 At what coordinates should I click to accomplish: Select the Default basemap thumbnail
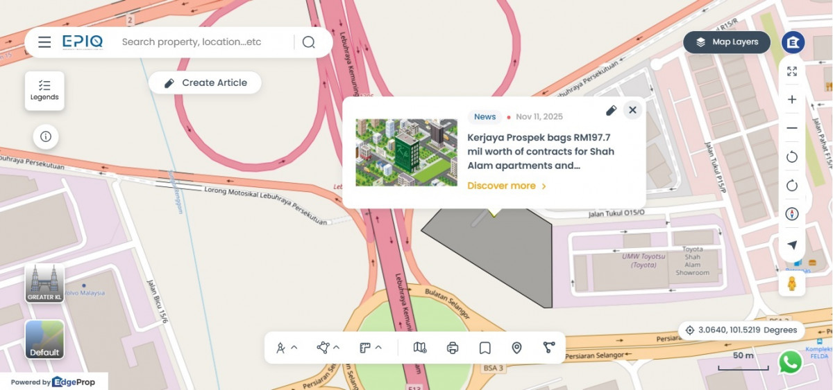(x=44, y=339)
